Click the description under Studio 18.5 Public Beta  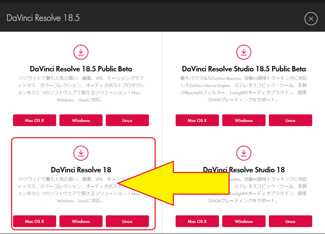tap(244, 89)
